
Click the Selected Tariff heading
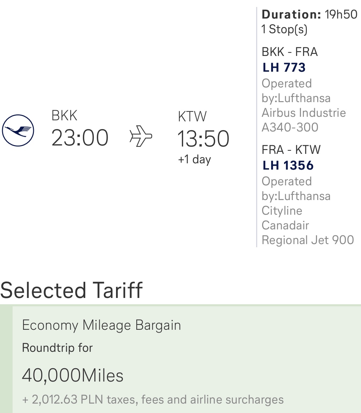click(x=71, y=290)
